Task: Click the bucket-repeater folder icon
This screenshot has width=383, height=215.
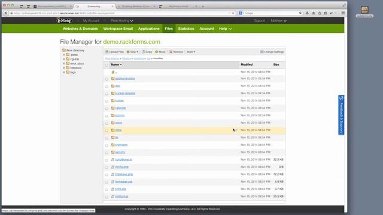Action: [113, 93]
